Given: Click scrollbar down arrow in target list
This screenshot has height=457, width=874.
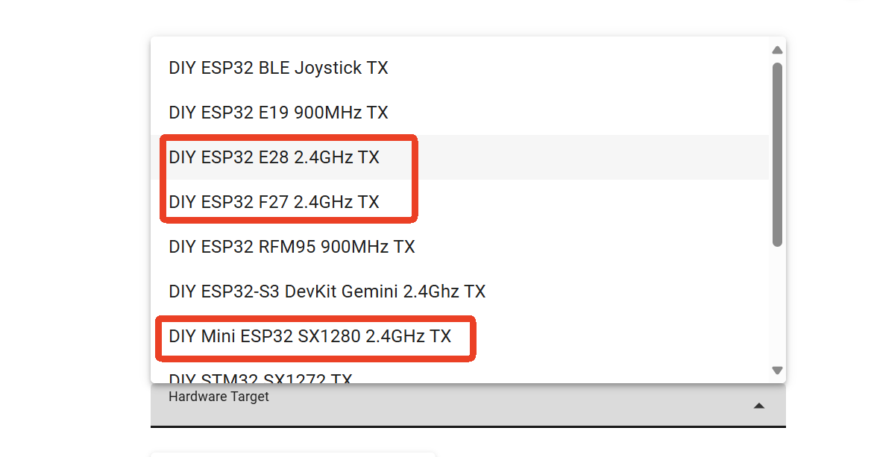Looking at the screenshot, I should click(x=777, y=371).
